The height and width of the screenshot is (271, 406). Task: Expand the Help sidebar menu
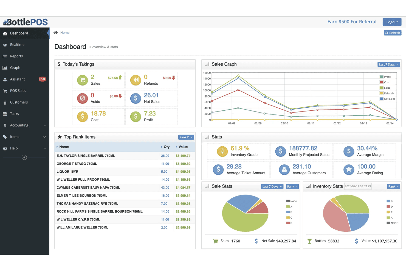25,148
